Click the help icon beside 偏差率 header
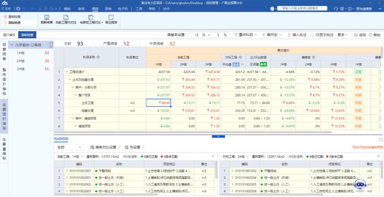Image resolution: width=384 pixels, height=197 pixels. [314, 58]
